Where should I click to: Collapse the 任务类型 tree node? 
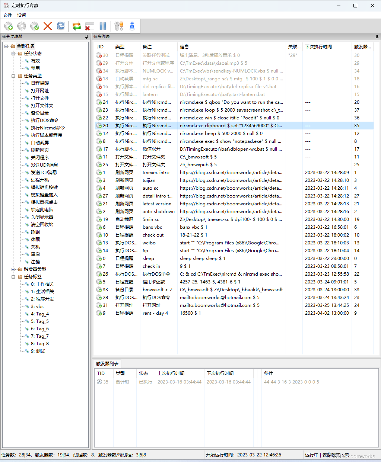pos(13,76)
